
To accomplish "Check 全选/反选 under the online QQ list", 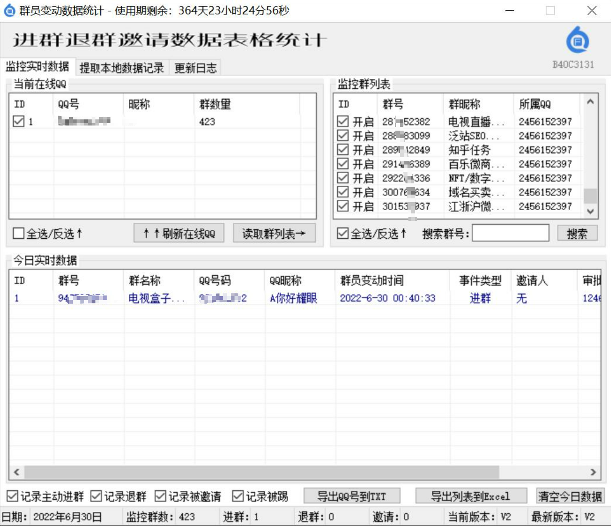I will tap(19, 234).
